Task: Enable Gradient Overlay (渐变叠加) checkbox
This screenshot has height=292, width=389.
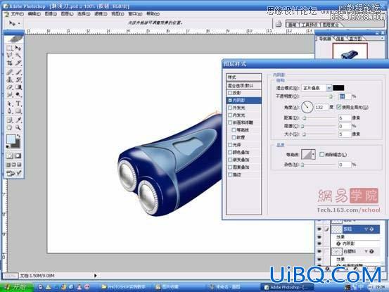Action: tap(230, 160)
